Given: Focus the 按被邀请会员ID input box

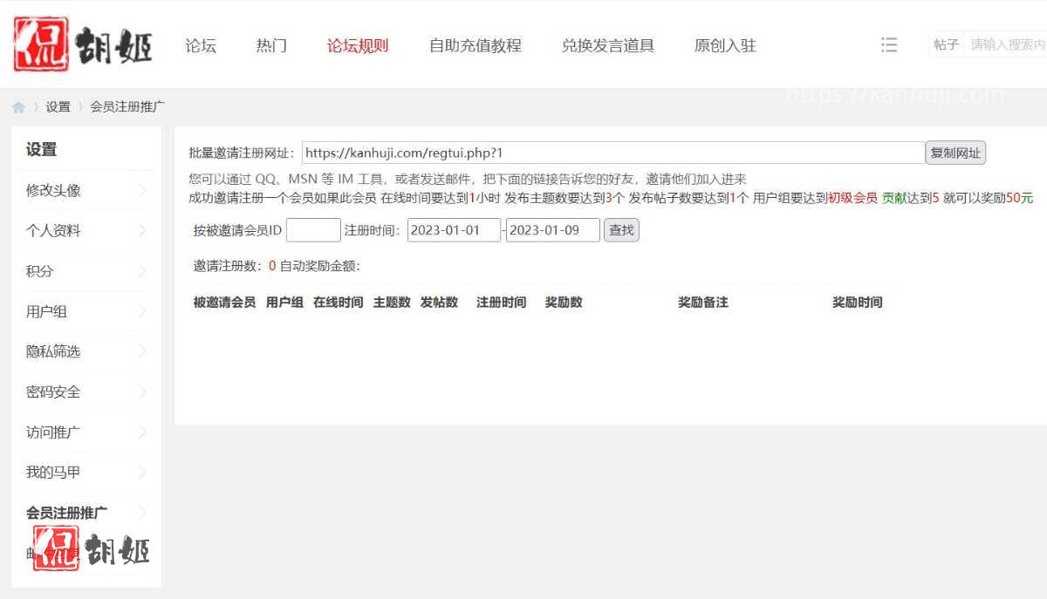Looking at the screenshot, I should [313, 230].
